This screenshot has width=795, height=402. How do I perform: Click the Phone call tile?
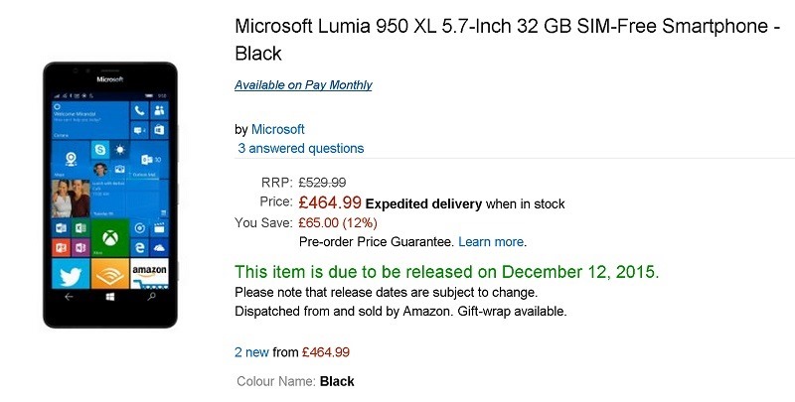139,111
